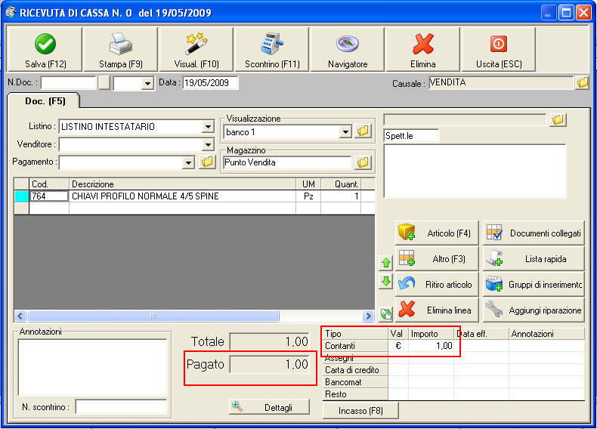The image size is (597, 429).
Task: Open customer folder lookup above Spett.le
Action: [558, 120]
